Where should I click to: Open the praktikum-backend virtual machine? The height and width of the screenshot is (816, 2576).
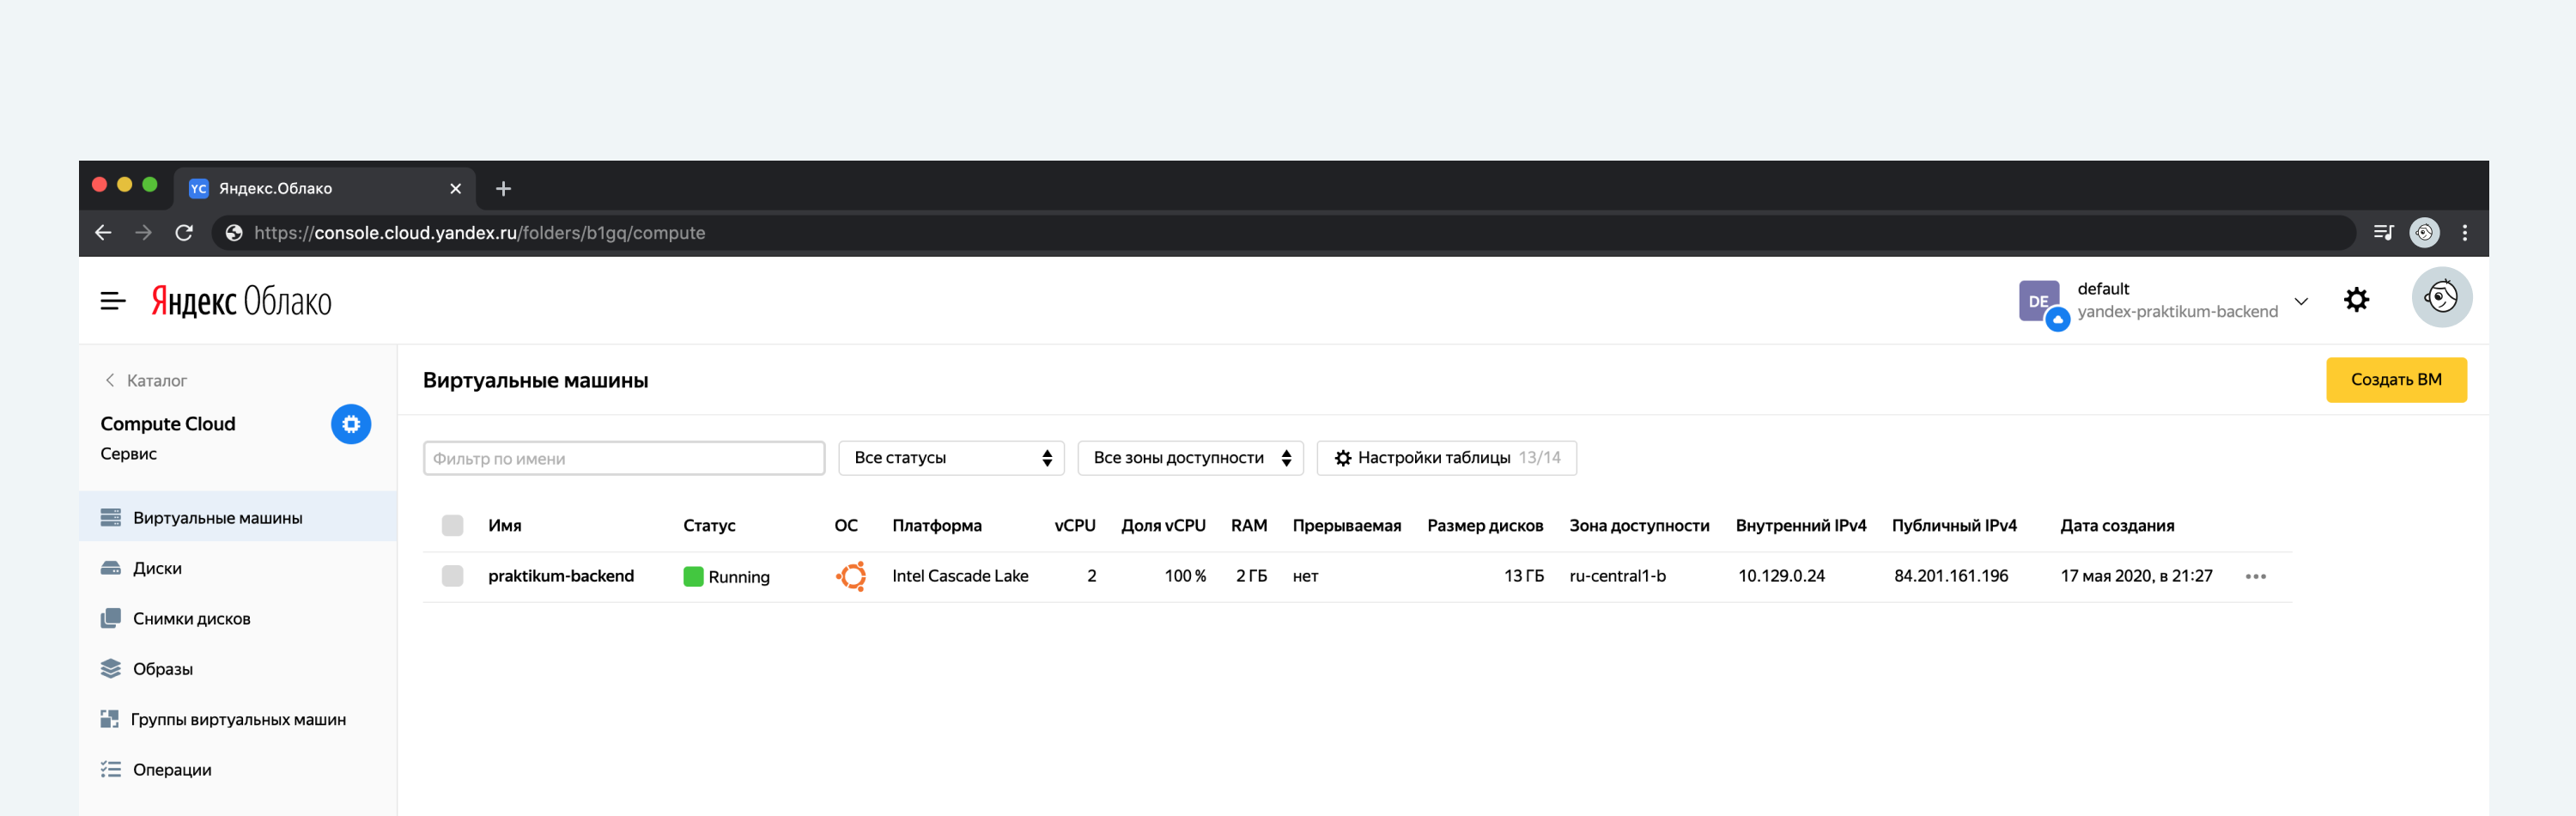click(561, 576)
